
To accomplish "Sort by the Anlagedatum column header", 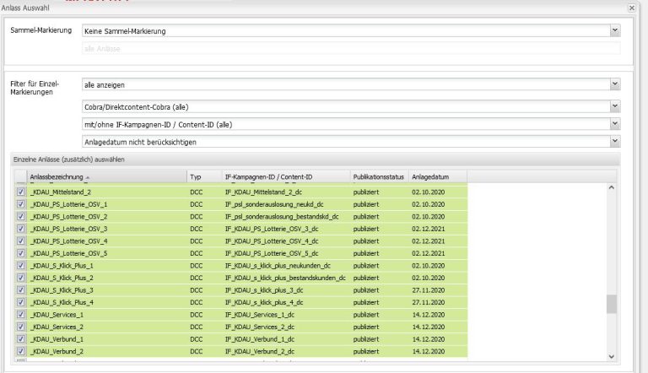I will [x=436, y=176].
